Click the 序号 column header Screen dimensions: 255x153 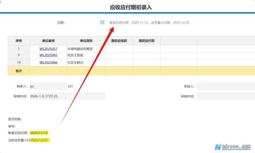click(x=19, y=41)
